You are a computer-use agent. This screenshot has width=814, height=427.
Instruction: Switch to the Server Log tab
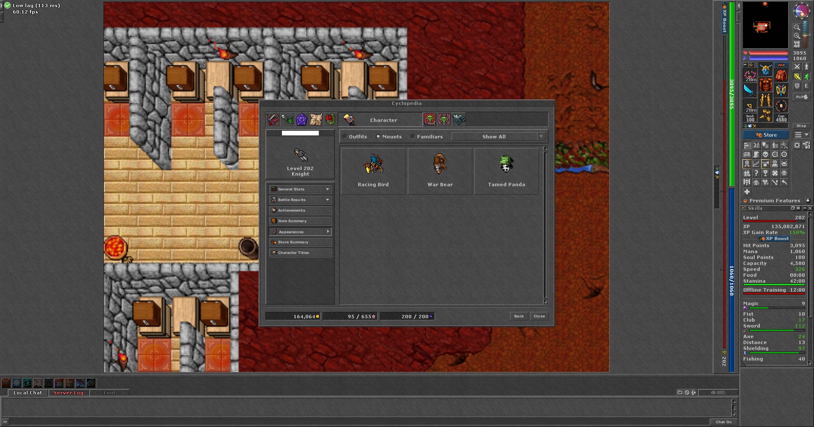68,393
